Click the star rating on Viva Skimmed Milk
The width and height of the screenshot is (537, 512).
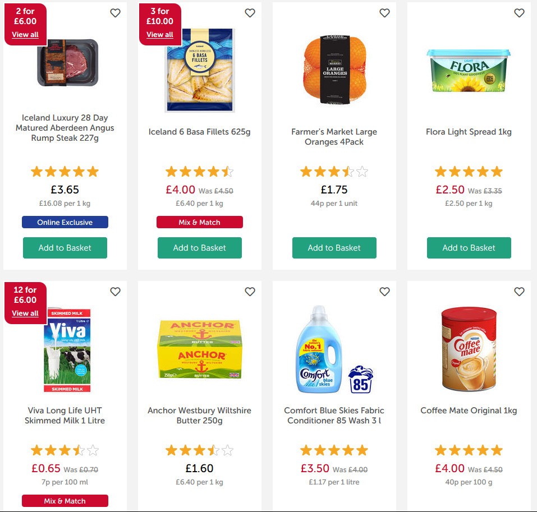click(x=65, y=450)
